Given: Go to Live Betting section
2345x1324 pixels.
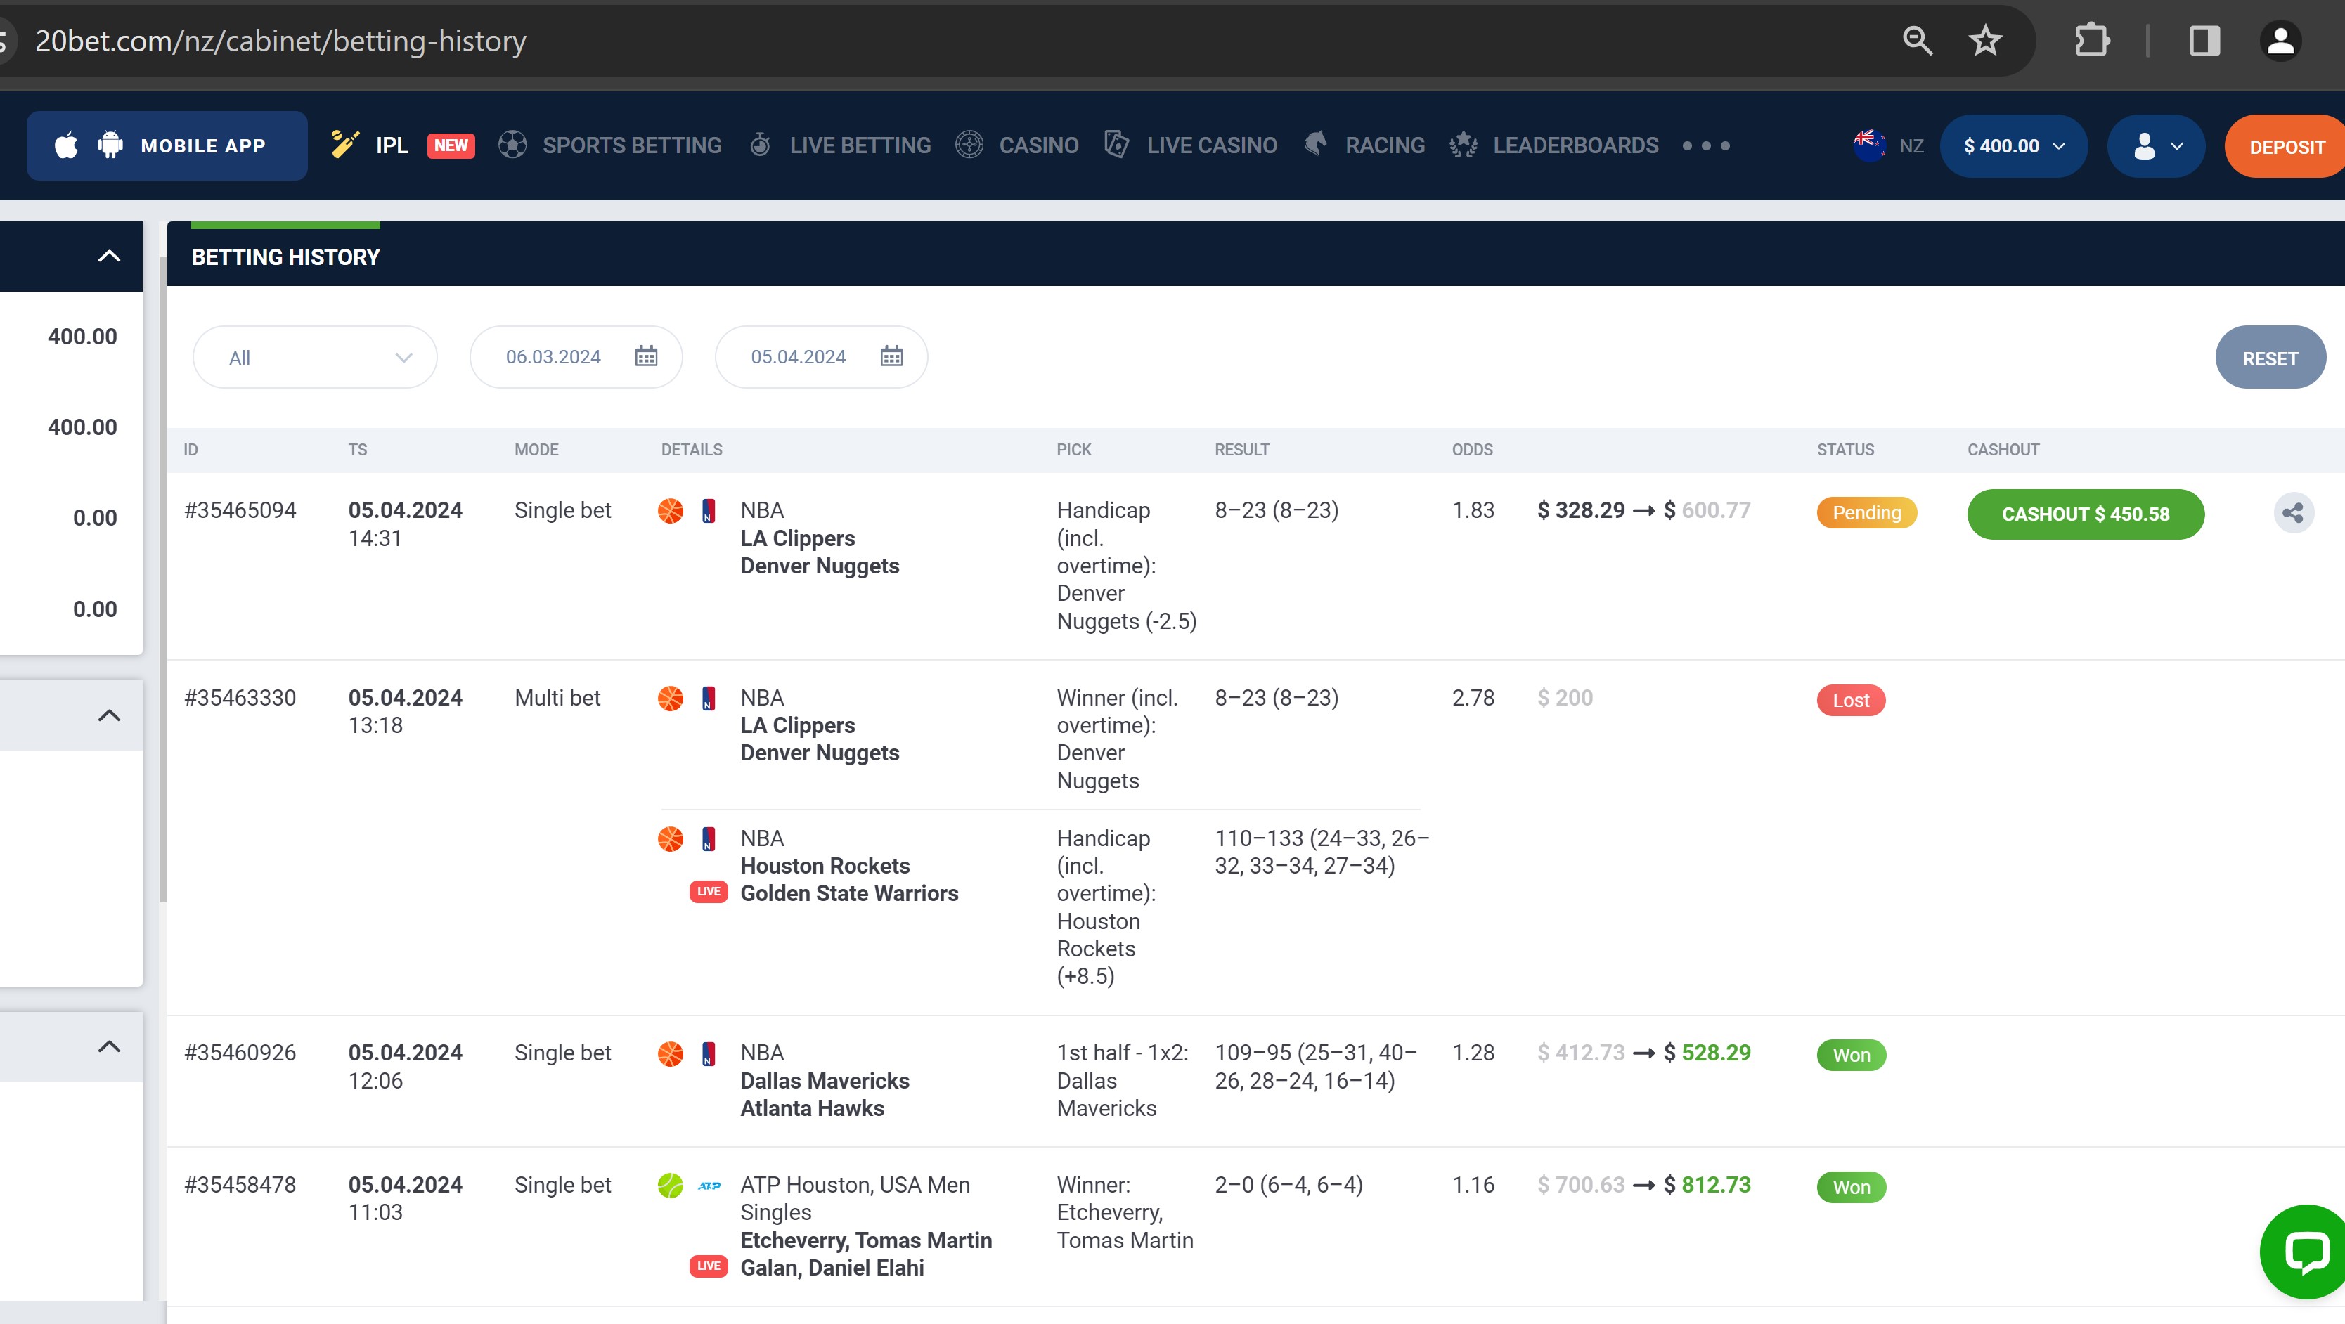Looking at the screenshot, I should pos(860,145).
